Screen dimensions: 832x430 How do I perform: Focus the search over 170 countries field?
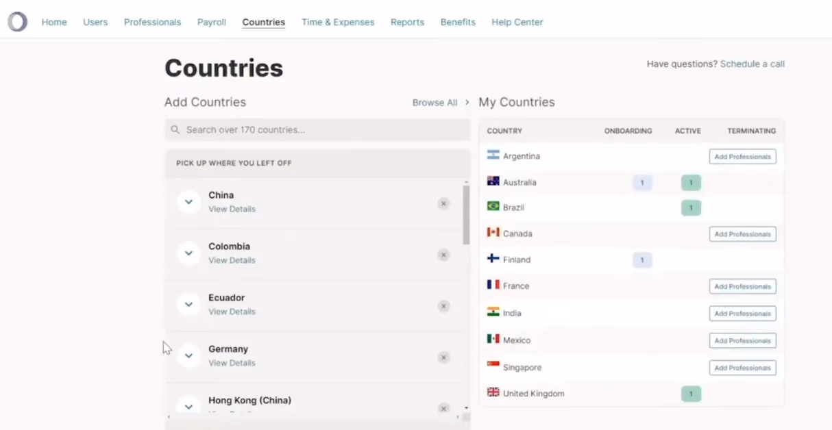317,129
